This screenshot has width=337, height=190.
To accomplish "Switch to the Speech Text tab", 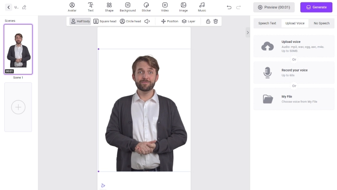I will (267, 23).
